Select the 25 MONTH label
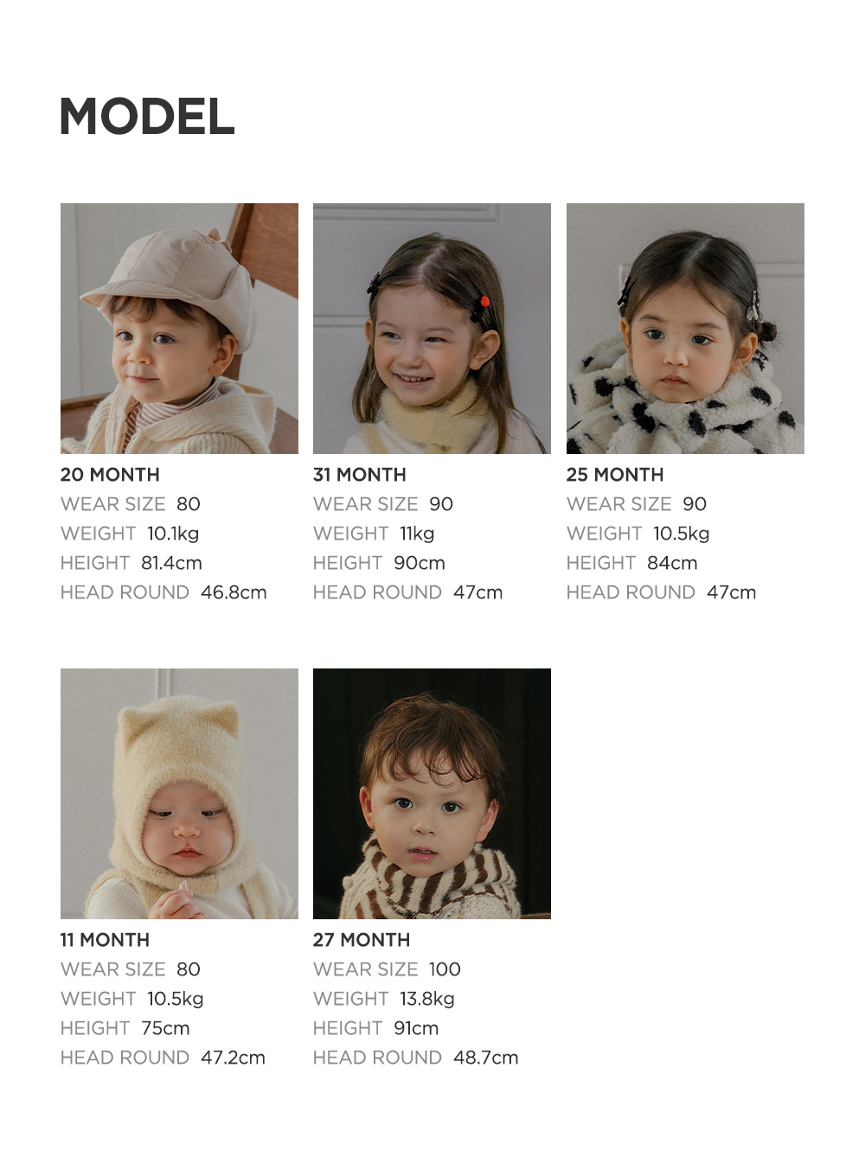This screenshot has width=865, height=1151. (x=615, y=475)
